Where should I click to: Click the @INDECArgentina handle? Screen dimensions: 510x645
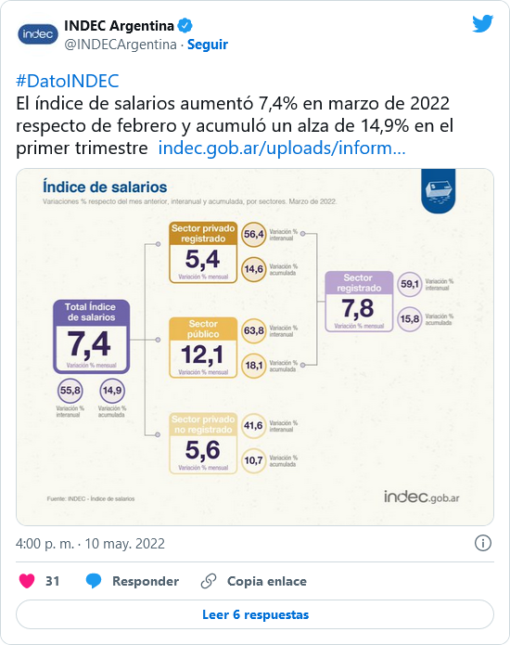coord(121,45)
